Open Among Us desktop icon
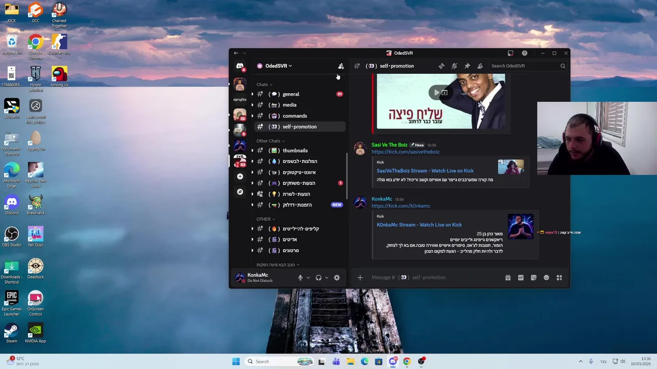This screenshot has width=657, height=369. point(59,76)
